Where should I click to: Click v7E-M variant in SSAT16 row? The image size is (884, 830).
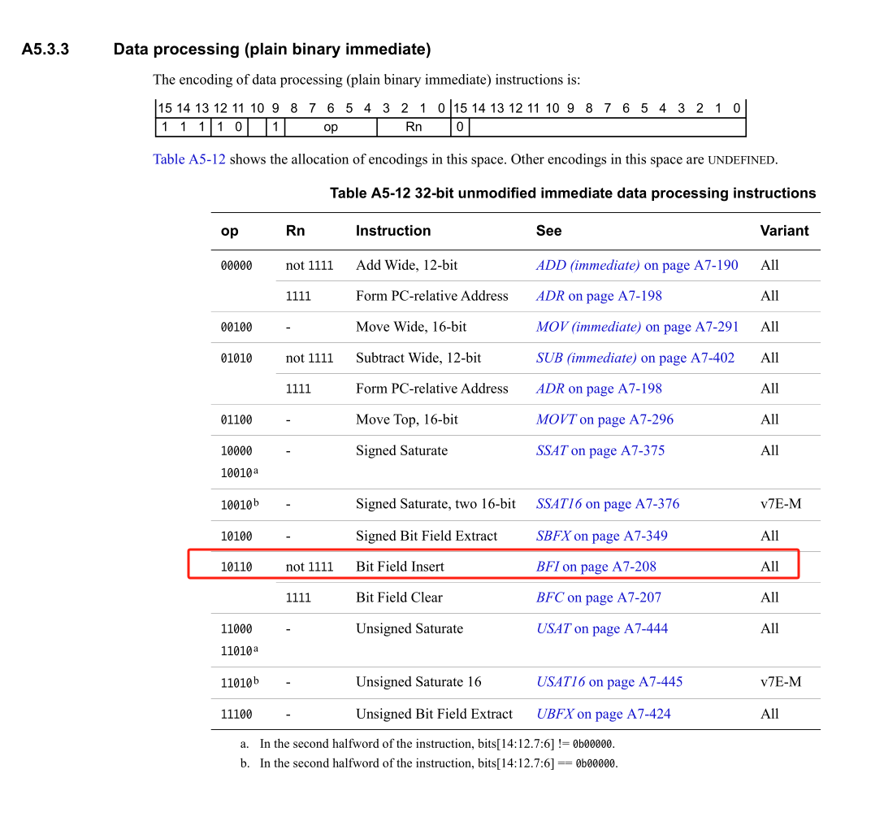781,504
